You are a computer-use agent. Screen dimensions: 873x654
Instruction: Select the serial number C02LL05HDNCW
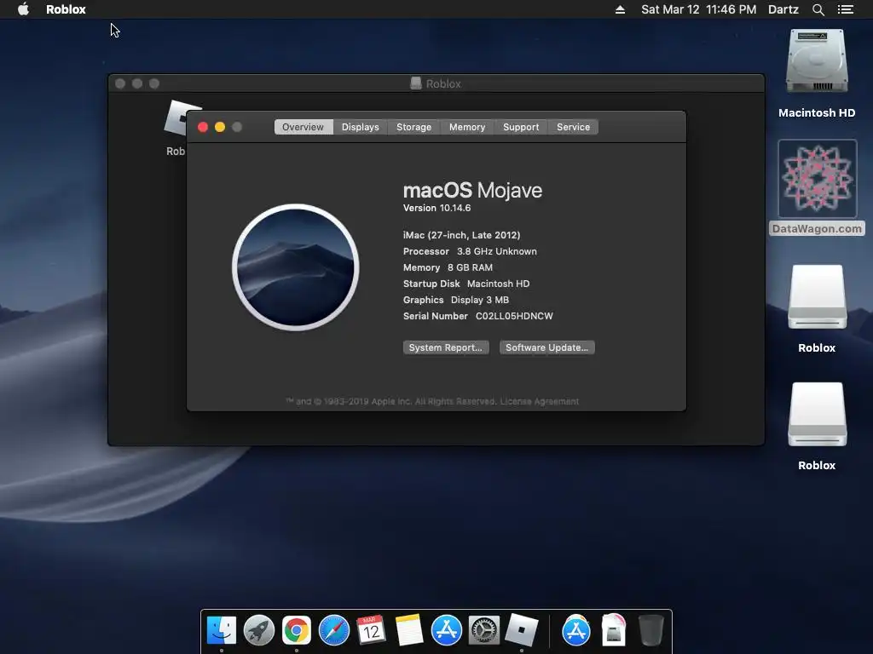514,316
